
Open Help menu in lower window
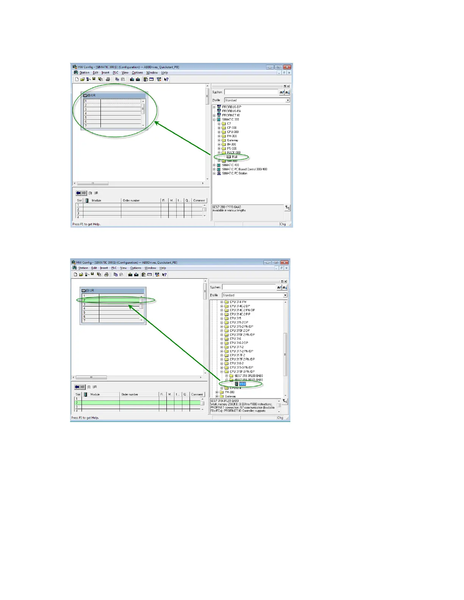[163, 268]
